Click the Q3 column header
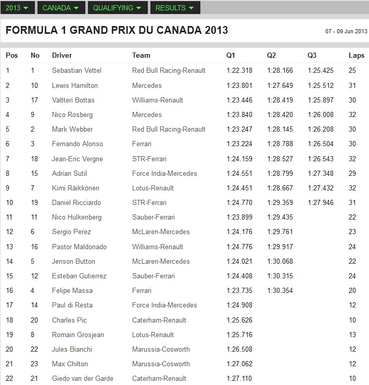This screenshot has height=385, width=369. [312, 55]
